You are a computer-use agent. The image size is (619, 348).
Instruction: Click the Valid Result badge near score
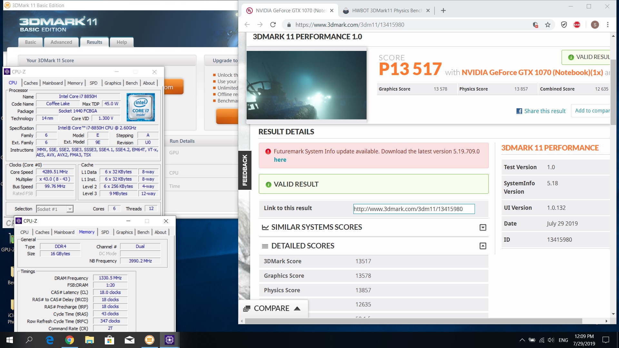tap(586, 57)
